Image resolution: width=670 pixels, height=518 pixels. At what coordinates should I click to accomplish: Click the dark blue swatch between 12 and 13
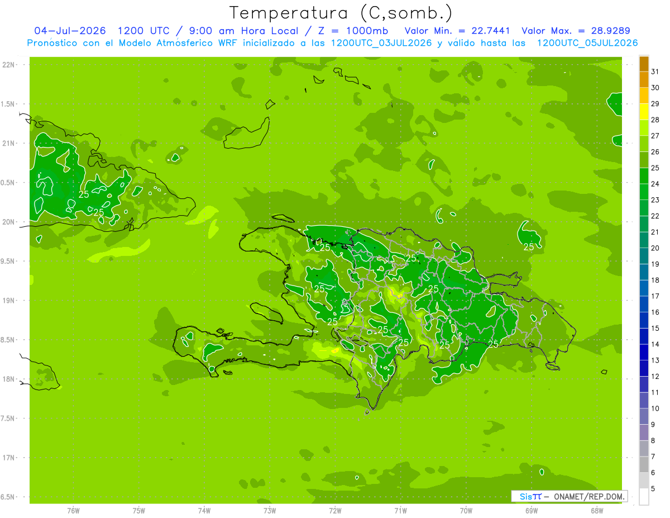644,369
